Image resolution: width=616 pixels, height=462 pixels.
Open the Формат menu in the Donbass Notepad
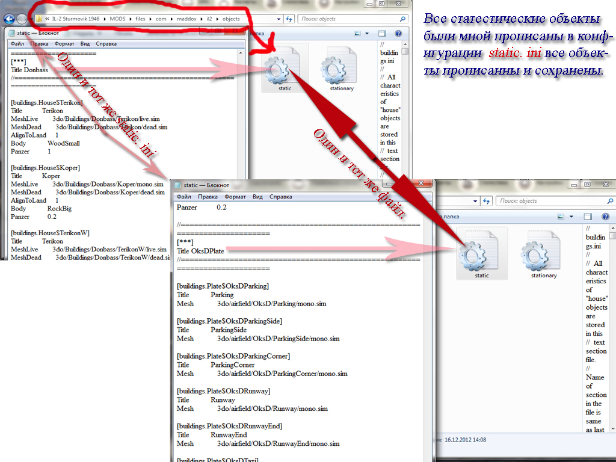(x=64, y=43)
